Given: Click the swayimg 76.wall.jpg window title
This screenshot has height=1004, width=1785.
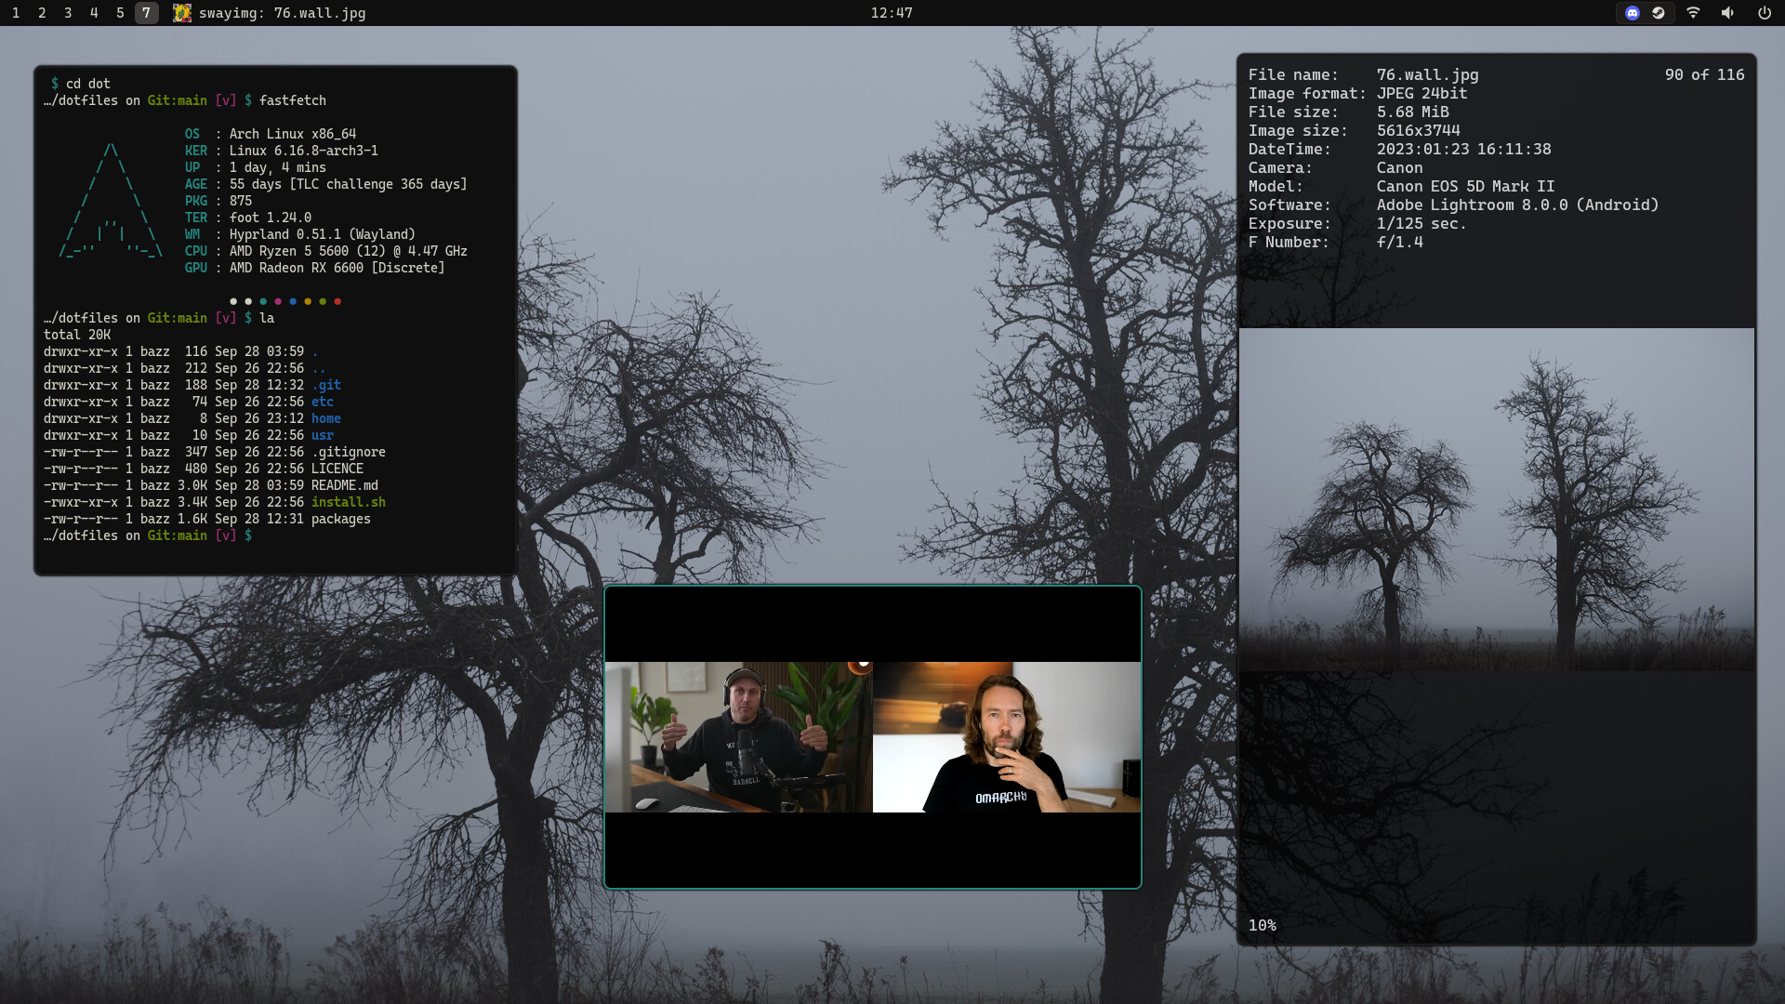Looking at the screenshot, I should point(282,13).
